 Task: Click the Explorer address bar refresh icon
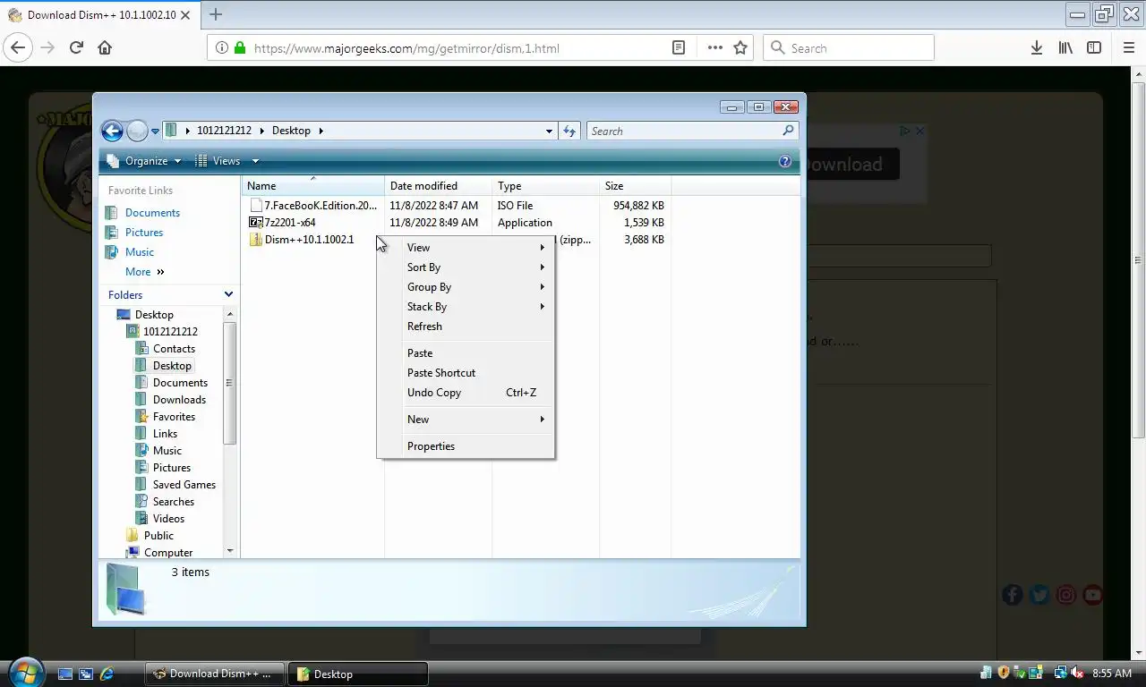[x=569, y=131]
